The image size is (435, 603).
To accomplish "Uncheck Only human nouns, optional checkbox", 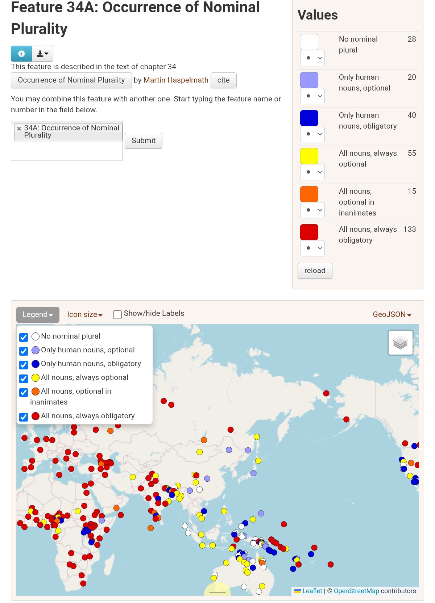I will [24, 351].
